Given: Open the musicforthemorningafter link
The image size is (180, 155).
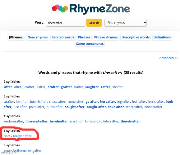Looking at the screenshot, I should point(23,150).
